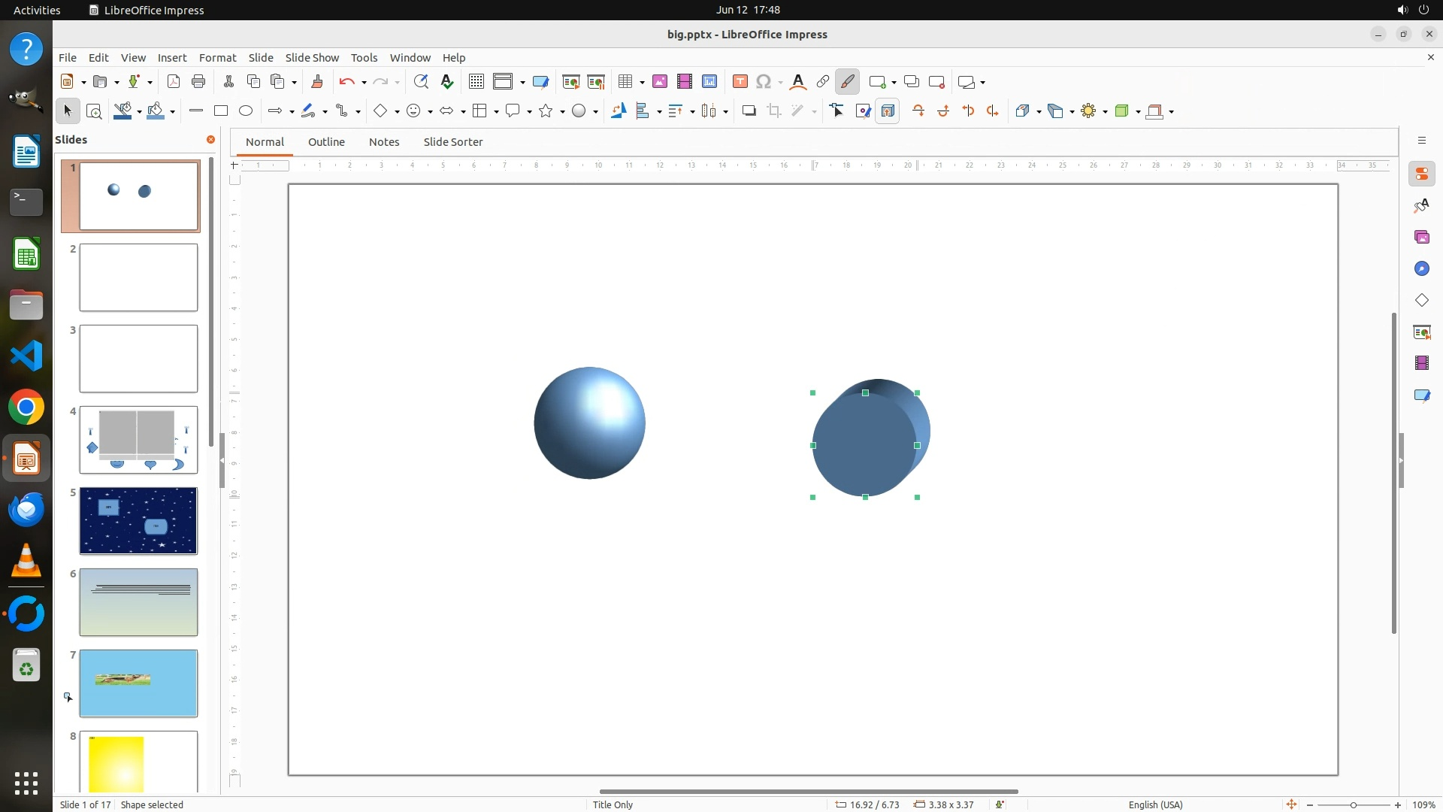1443x812 pixels.
Task: Click the Tilt Down 3D icon
Action: (x=918, y=111)
